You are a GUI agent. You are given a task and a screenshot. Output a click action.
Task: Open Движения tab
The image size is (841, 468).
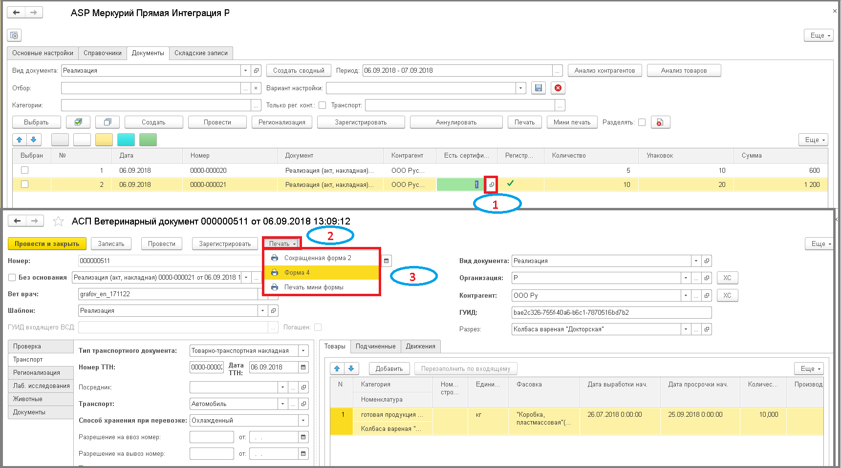pos(420,346)
